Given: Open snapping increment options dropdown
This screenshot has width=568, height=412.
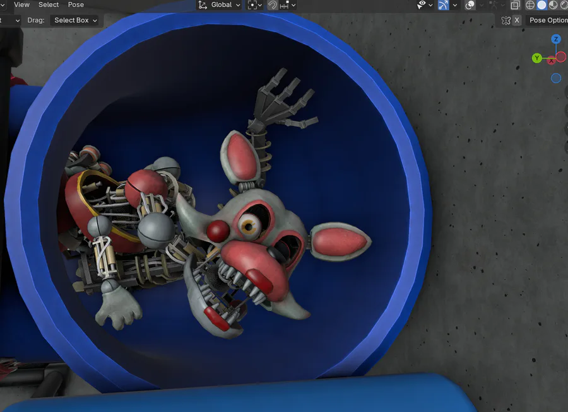Looking at the screenshot, I should tap(288, 4).
